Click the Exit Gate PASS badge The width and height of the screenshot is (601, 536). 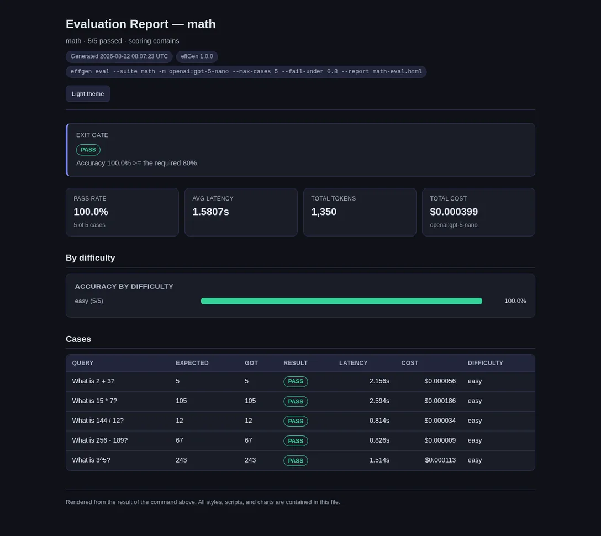pyautogui.click(x=88, y=150)
